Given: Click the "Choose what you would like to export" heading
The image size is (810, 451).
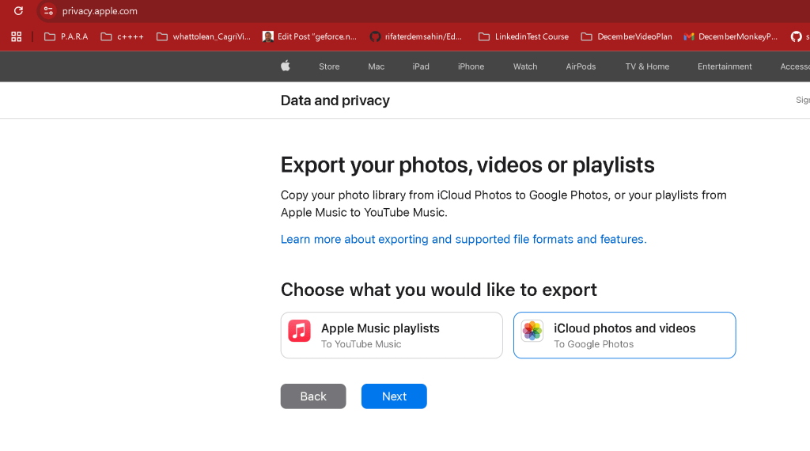Looking at the screenshot, I should (x=438, y=290).
